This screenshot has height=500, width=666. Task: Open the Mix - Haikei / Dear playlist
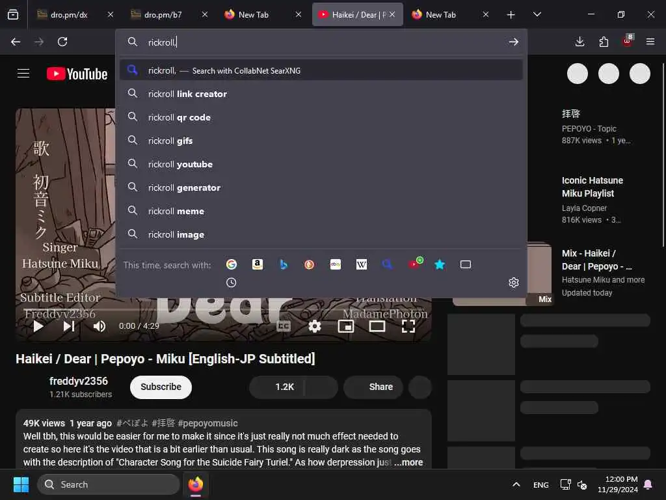tap(596, 260)
